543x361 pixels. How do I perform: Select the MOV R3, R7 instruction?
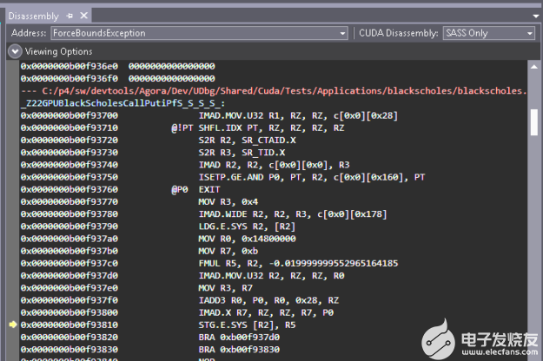pyautogui.click(x=225, y=288)
